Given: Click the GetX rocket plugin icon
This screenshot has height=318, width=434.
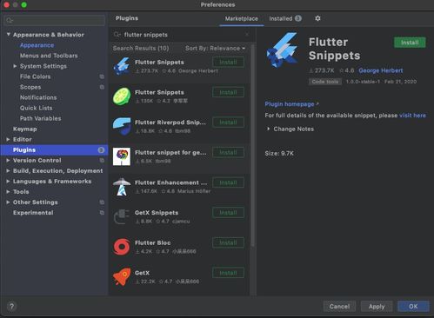Looking at the screenshot, I should [122, 277].
